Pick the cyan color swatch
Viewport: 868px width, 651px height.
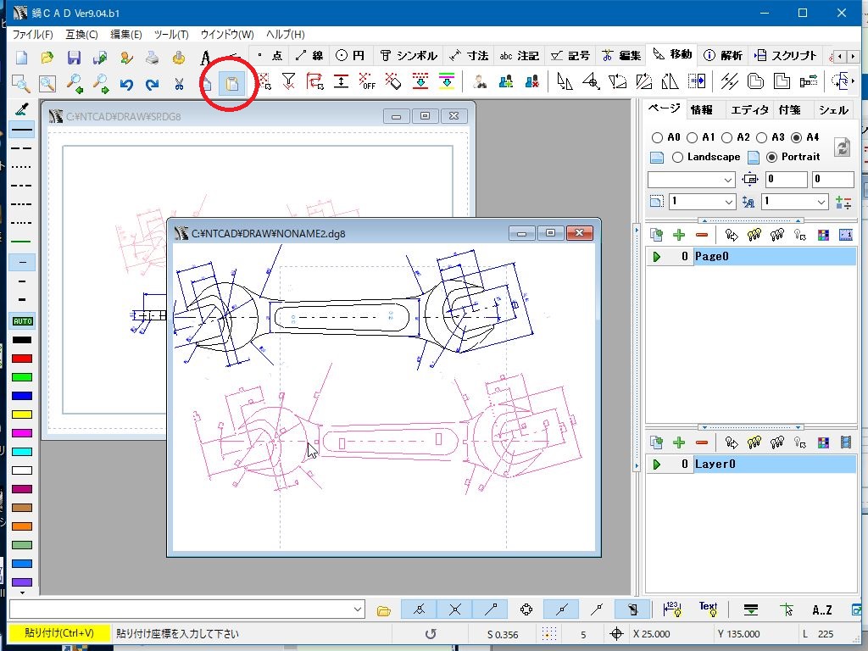pyautogui.click(x=22, y=452)
